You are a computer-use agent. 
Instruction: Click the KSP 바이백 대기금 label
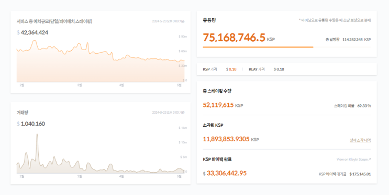(332, 174)
